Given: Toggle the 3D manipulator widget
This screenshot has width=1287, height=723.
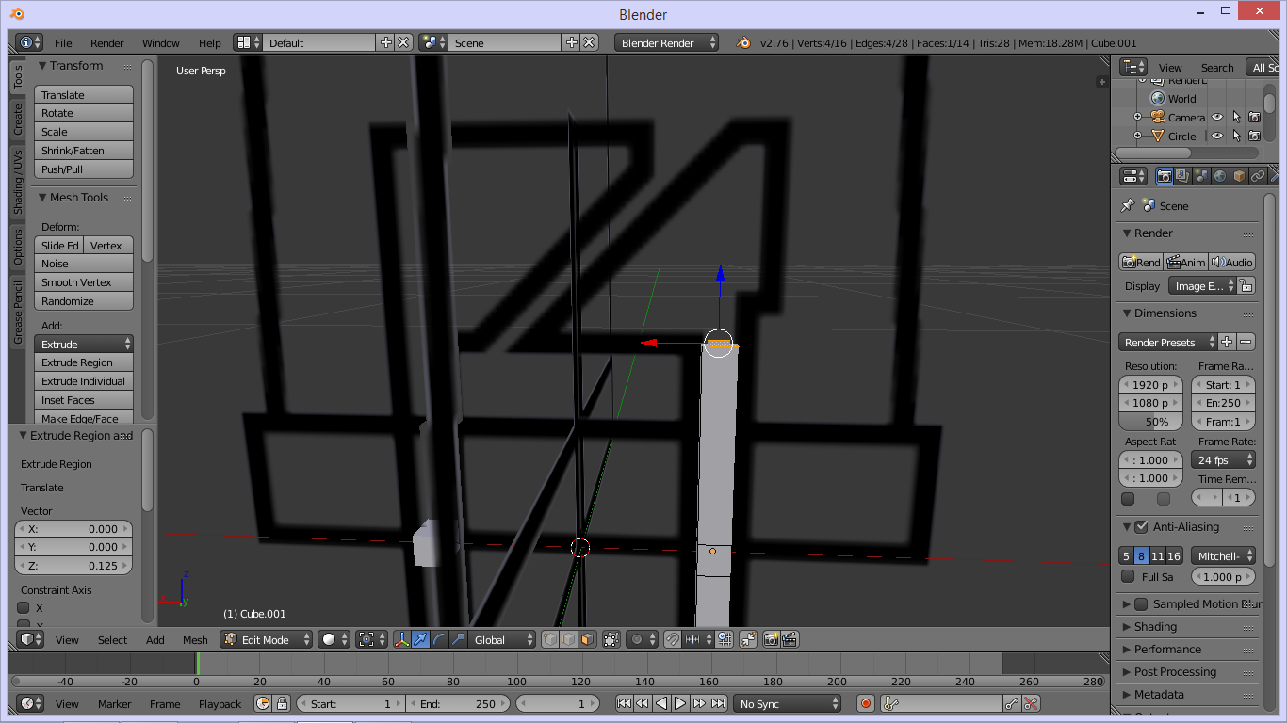Looking at the screenshot, I should [402, 639].
